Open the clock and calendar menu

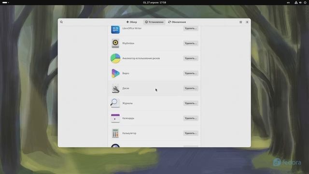click(x=154, y=2)
